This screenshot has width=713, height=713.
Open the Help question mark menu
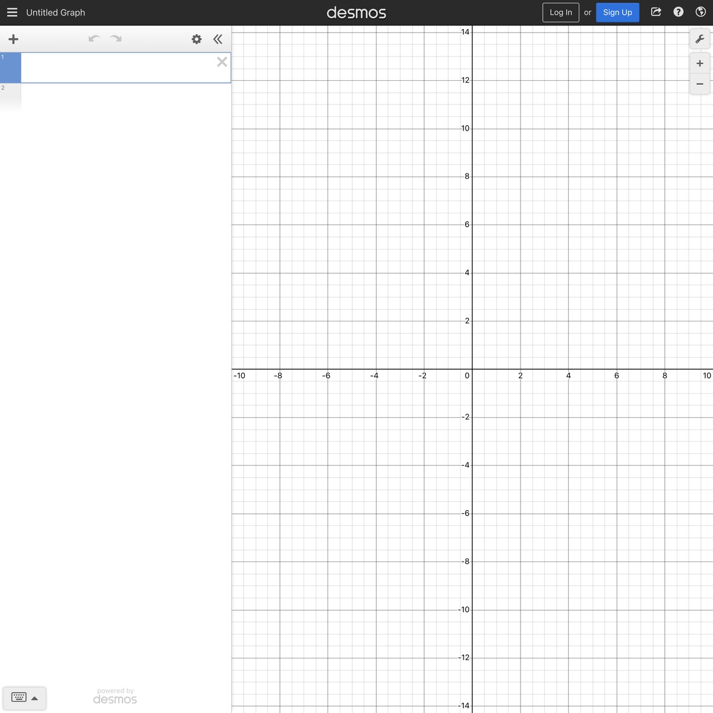[679, 12]
